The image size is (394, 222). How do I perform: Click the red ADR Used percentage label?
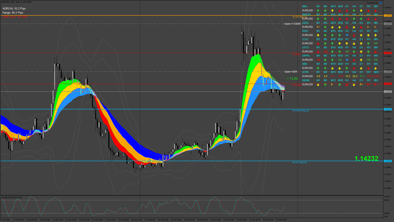(x=15, y=16)
